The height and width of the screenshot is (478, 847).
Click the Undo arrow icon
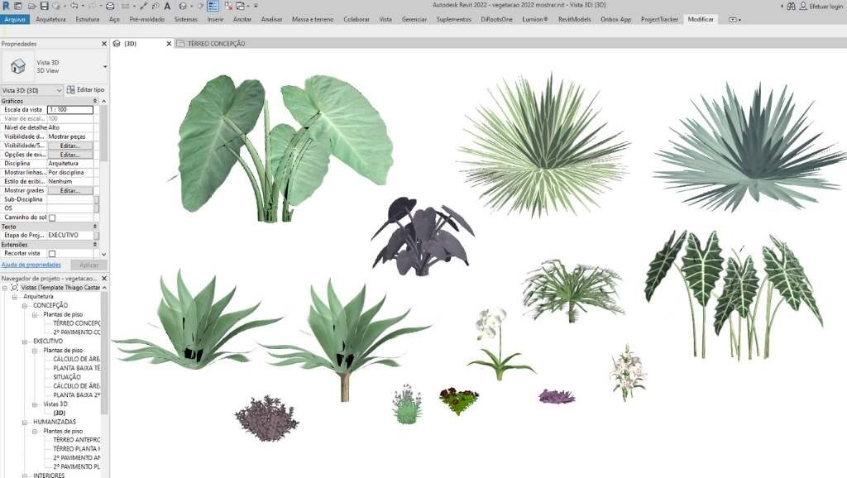pyautogui.click(x=75, y=6)
